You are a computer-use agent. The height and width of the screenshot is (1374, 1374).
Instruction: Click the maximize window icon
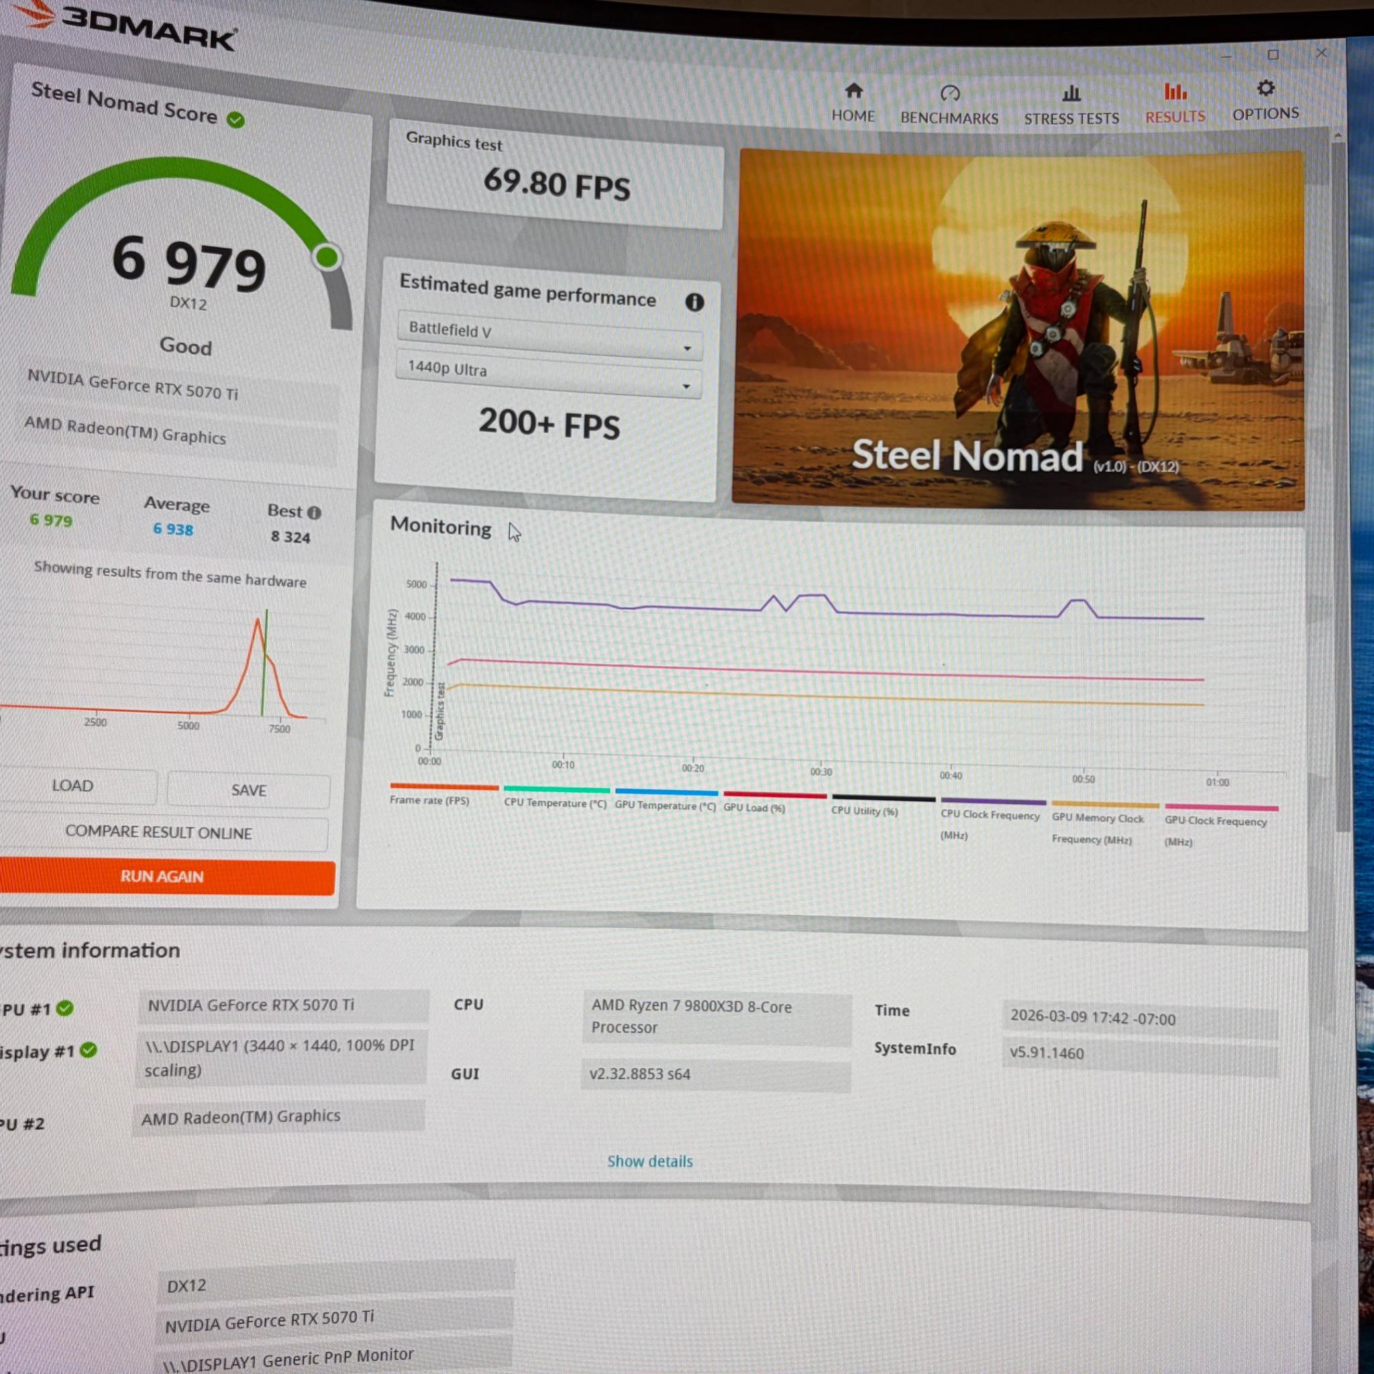coord(1273,55)
